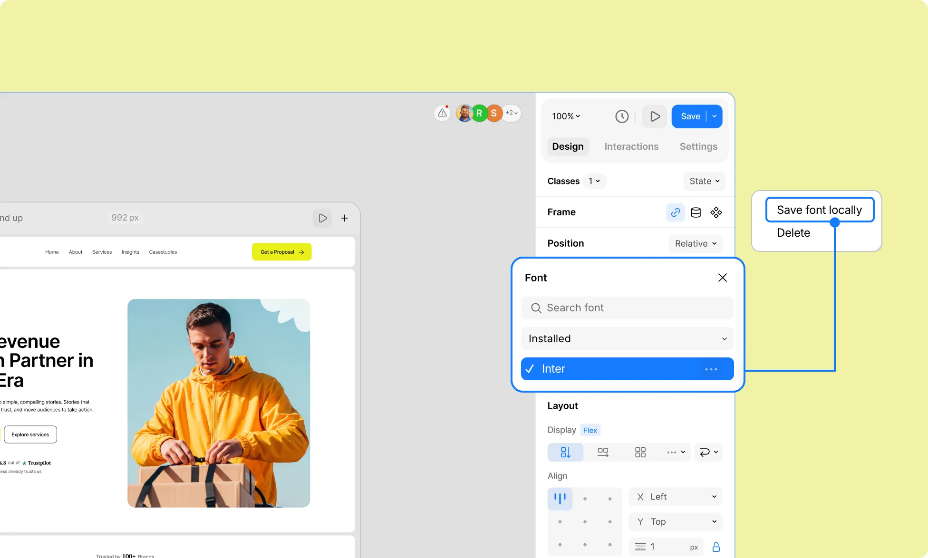Open the Home nav link
This screenshot has width=928, height=558.
click(x=52, y=252)
